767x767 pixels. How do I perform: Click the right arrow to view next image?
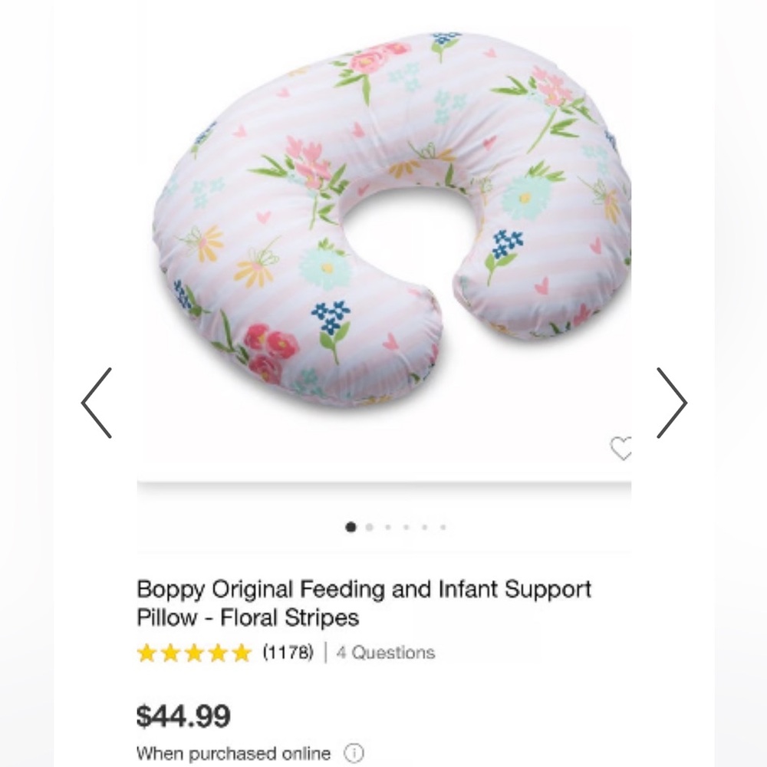click(673, 400)
